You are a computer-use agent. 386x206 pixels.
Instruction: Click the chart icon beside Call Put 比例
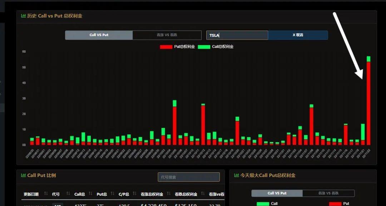tap(24, 175)
